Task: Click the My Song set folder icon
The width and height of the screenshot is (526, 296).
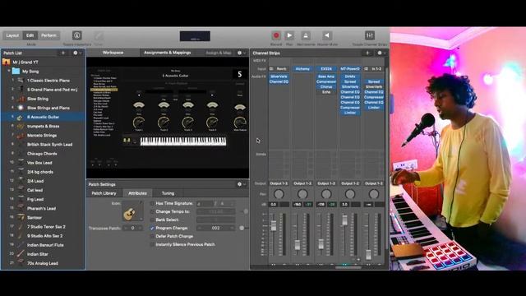Action: 16,72
